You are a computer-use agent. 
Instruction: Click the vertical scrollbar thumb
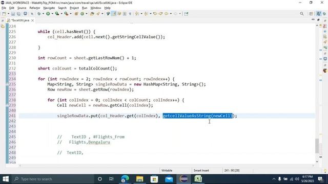(317, 146)
